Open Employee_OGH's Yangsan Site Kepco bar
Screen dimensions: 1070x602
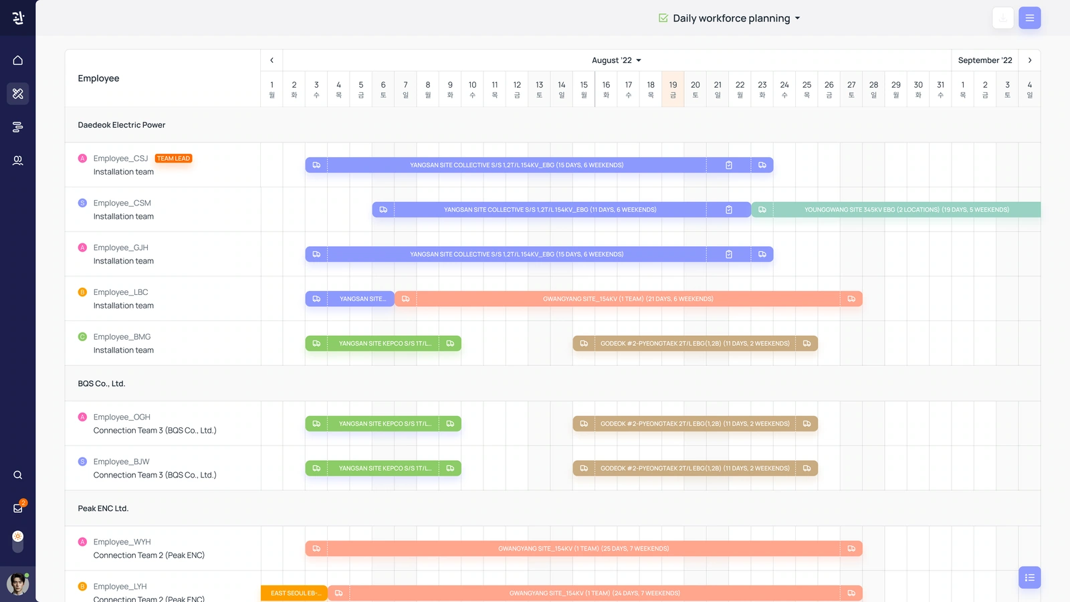[x=383, y=424]
